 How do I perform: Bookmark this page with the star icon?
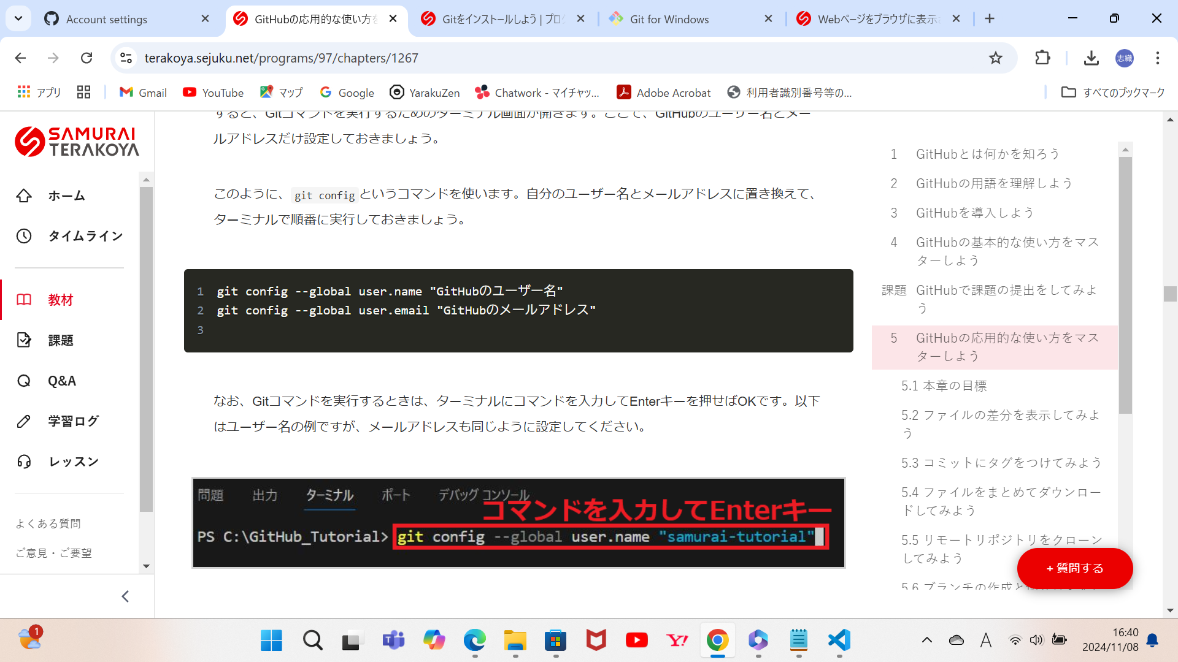[x=995, y=58]
